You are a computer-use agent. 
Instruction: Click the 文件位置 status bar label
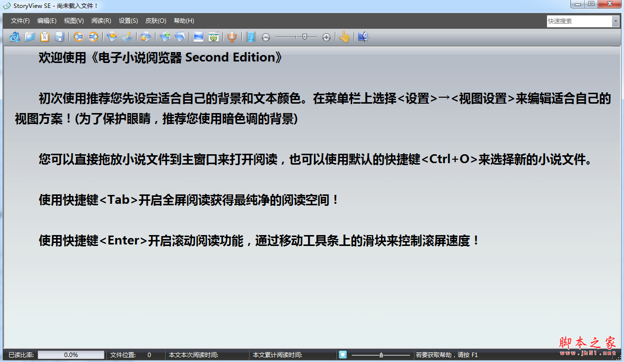click(123, 355)
